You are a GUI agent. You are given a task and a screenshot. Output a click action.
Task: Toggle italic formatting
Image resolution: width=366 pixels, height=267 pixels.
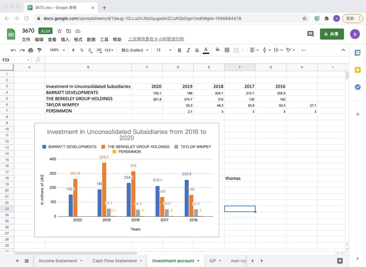pyautogui.click(x=188, y=50)
